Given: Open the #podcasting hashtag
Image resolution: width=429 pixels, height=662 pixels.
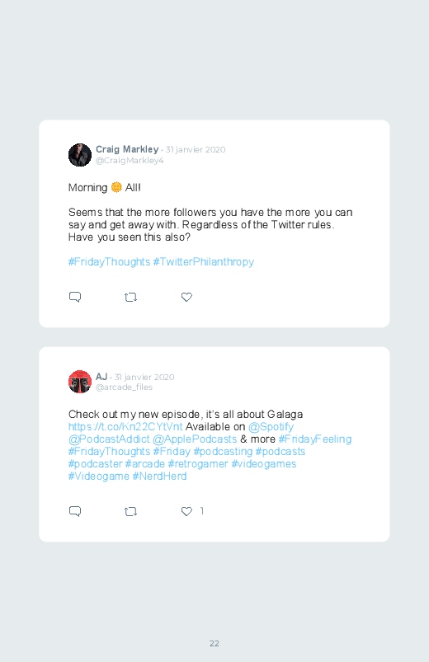Looking at the screenshot, I should point(223,452).
